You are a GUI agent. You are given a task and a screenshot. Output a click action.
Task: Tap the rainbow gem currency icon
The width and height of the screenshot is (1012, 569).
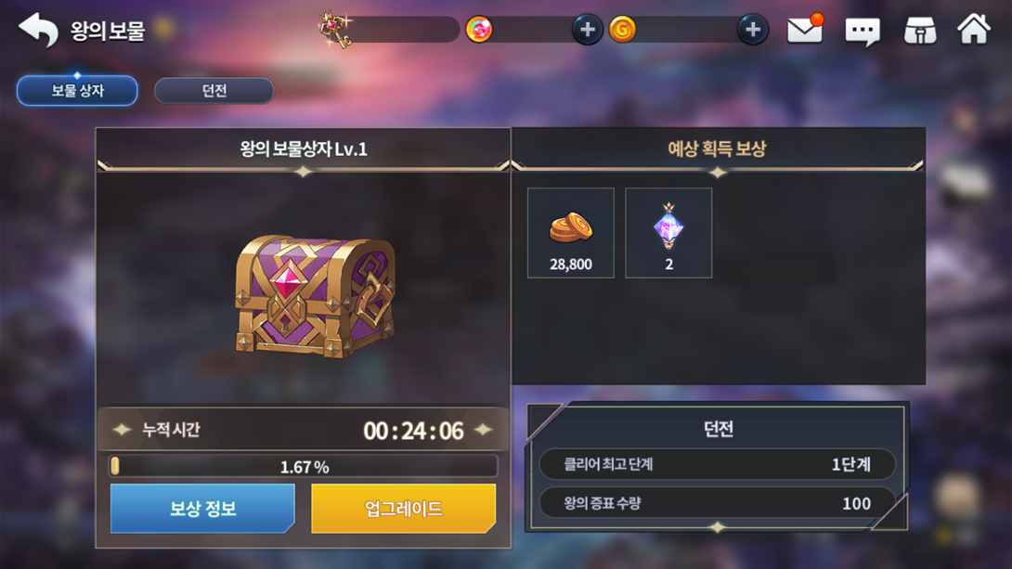pyautogui.click(x=479, y=30)
